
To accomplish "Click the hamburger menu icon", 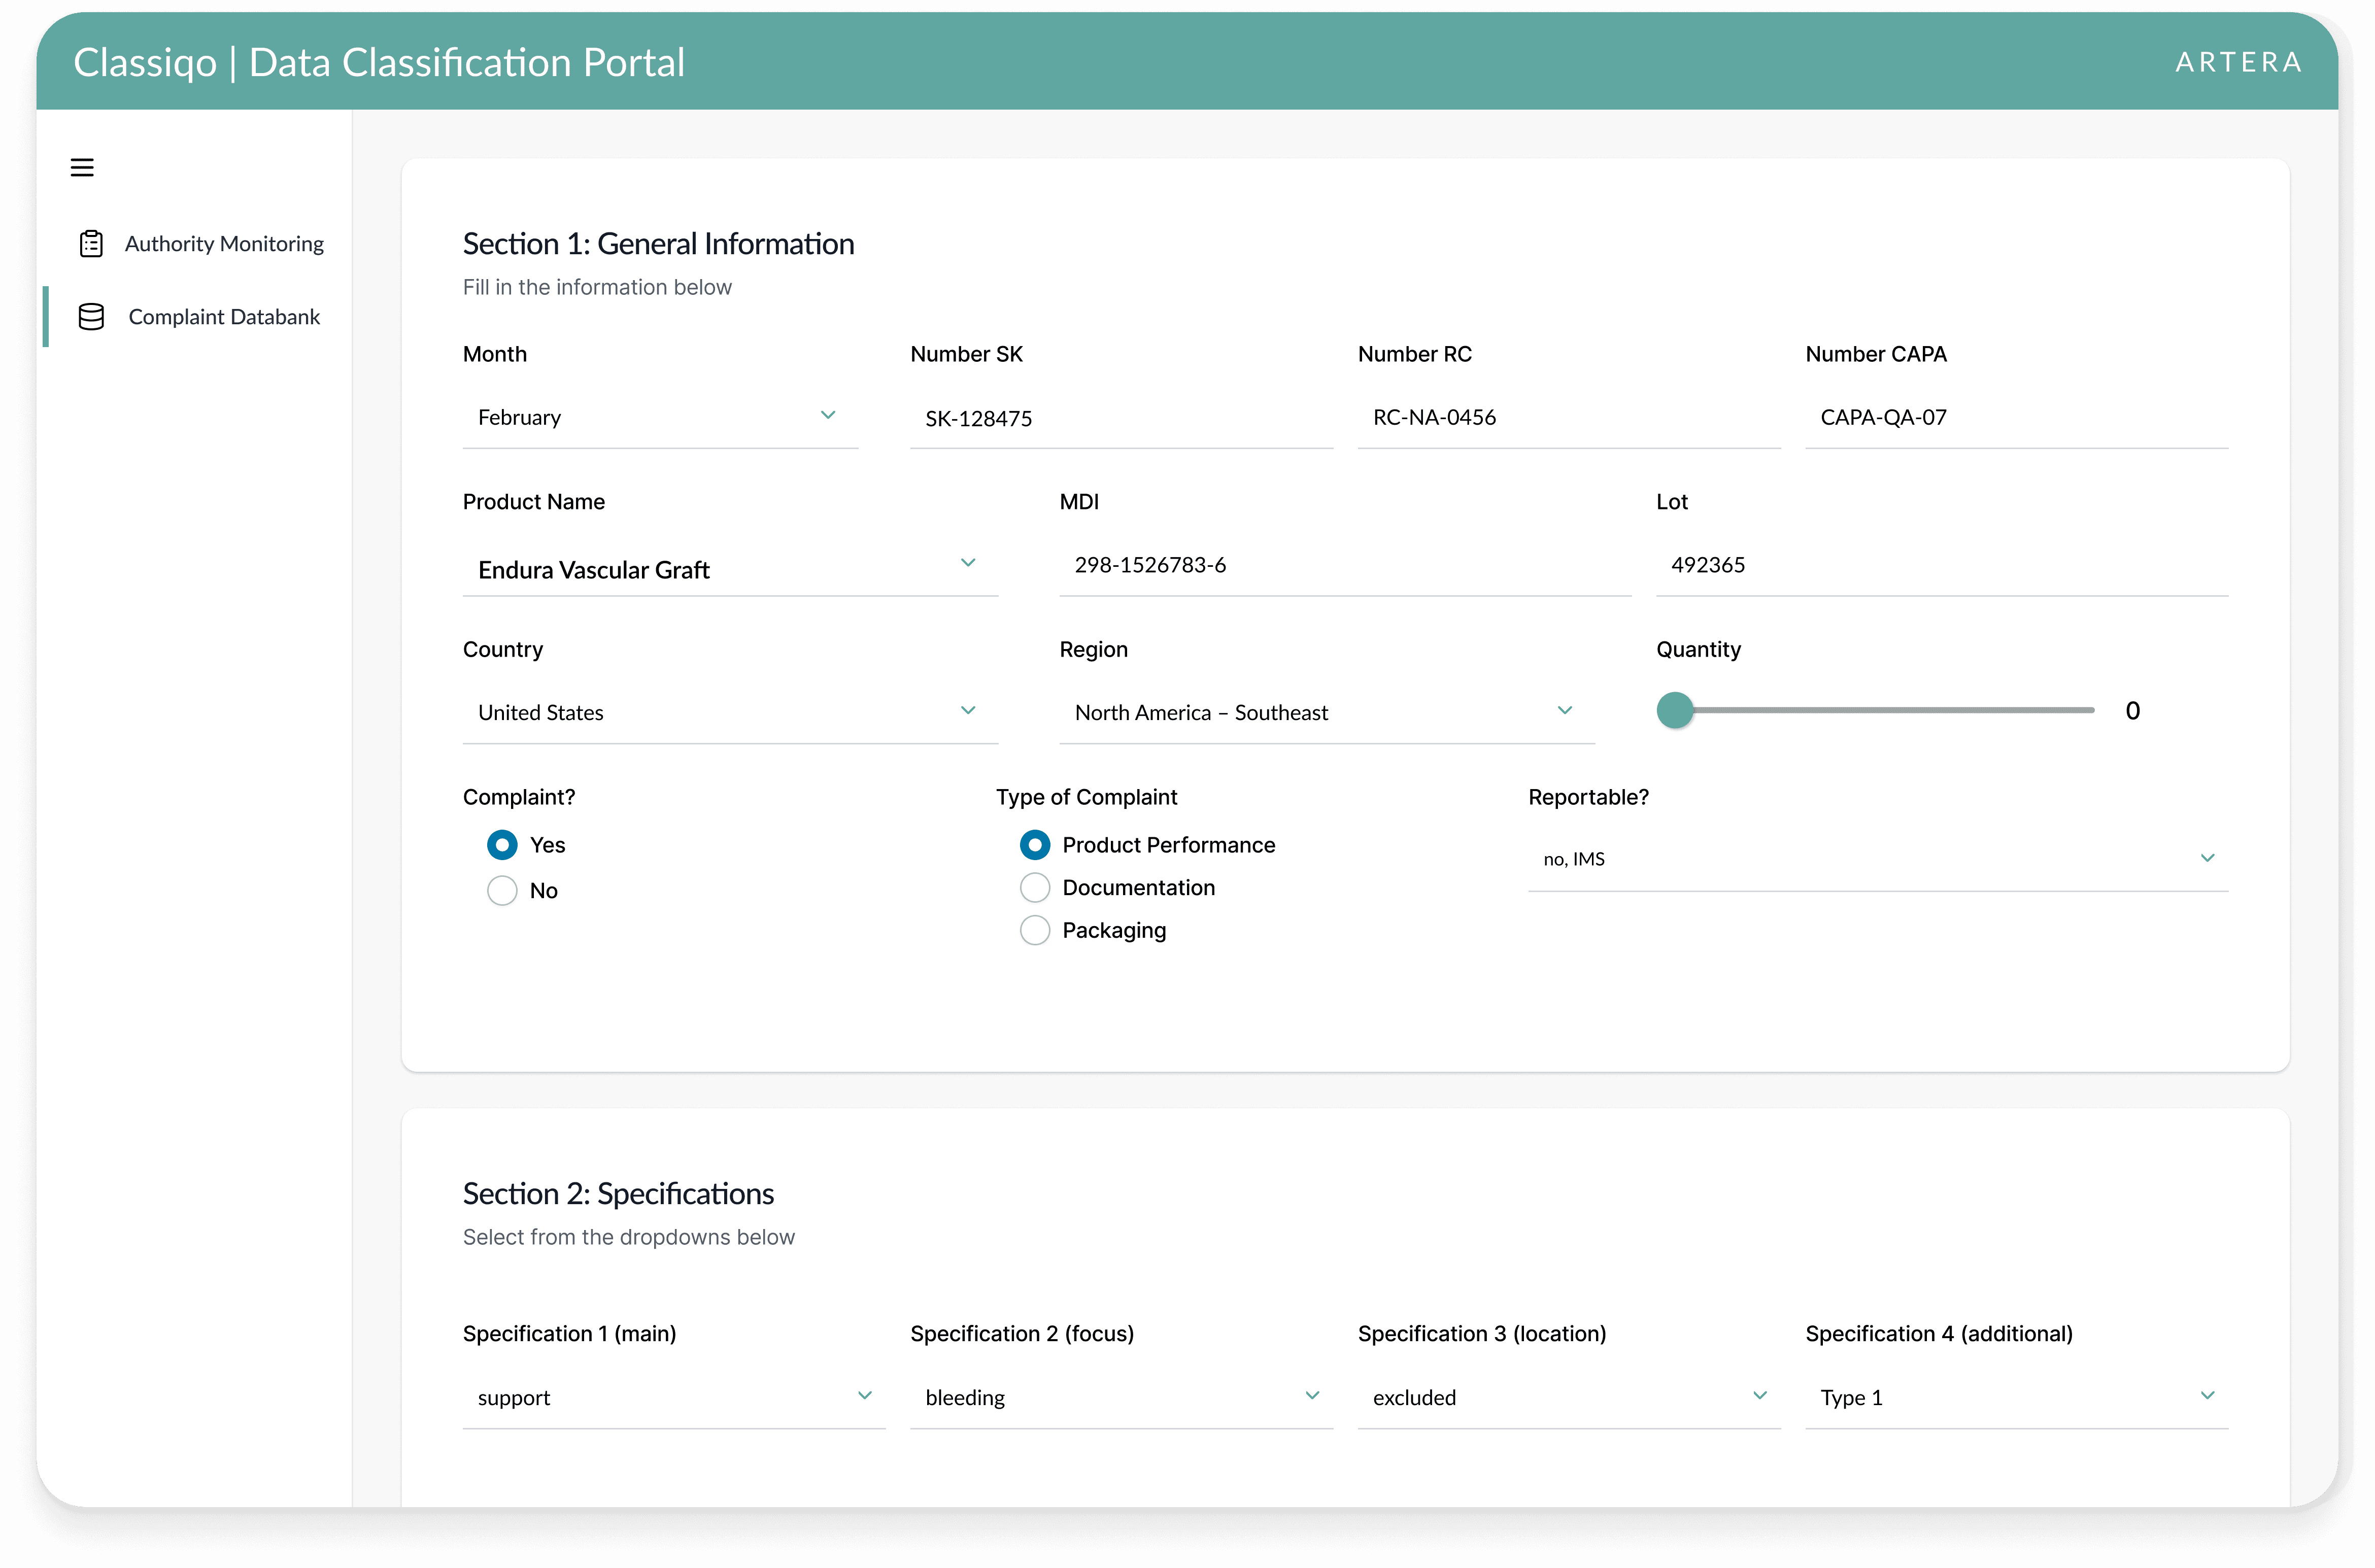I will click(x=82, y=167).
